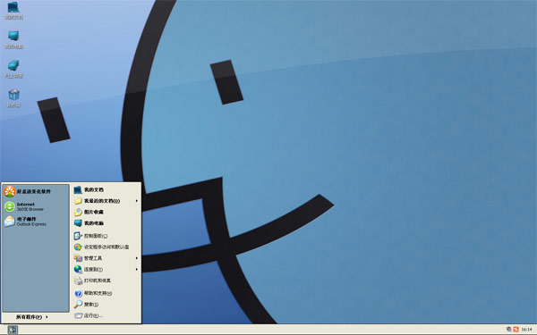The width and height of the screenshot is (537, 335).
Task: Expand the Connect To submenu arrow
Action: (x=136, y=270)
